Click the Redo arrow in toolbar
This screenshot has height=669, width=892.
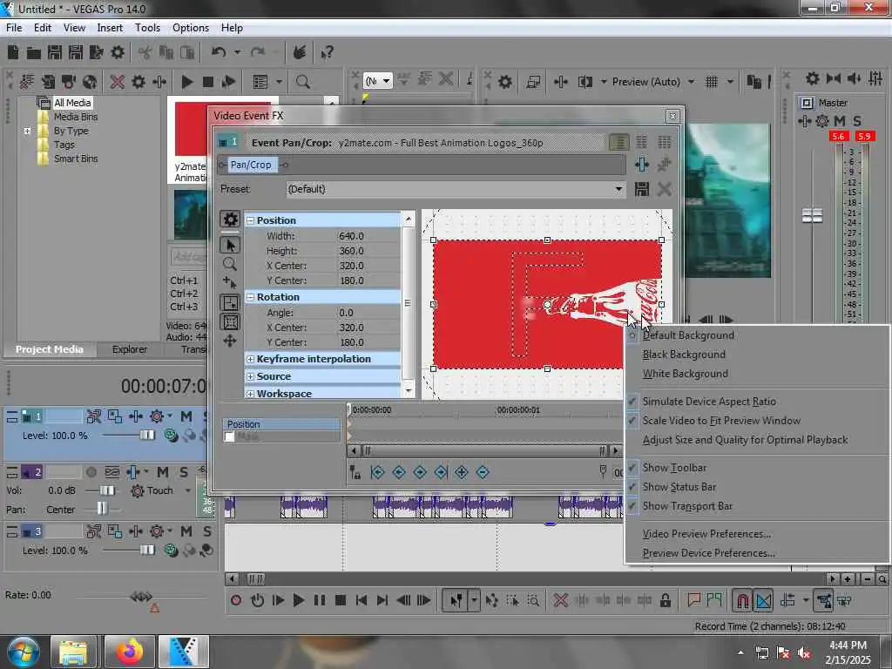(258, 52)
